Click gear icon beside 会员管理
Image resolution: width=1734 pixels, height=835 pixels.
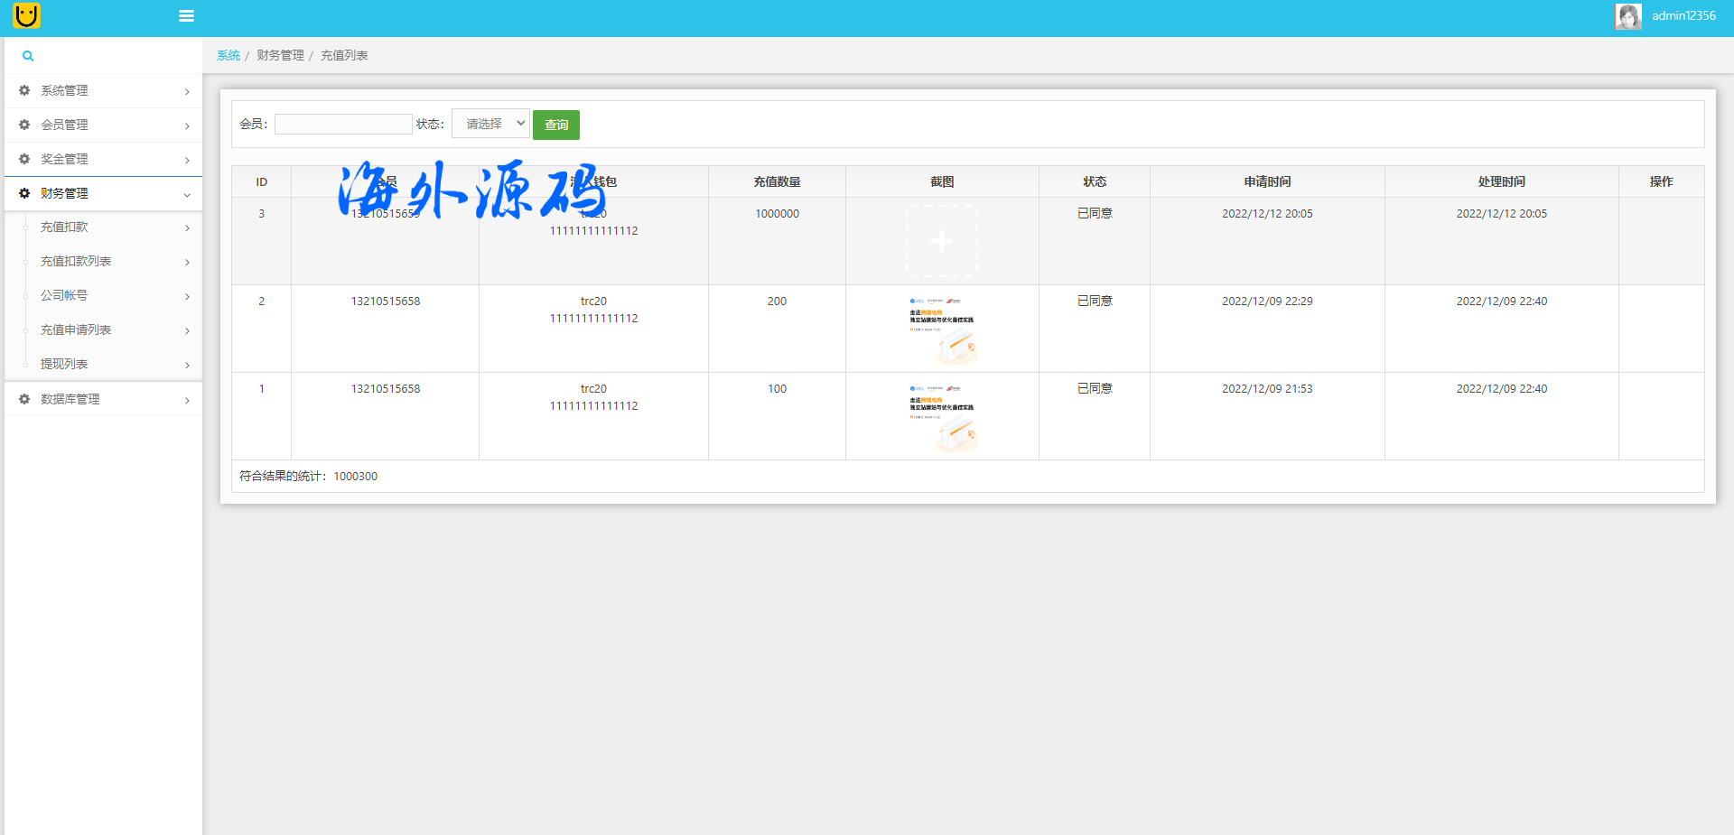[24, 125]
